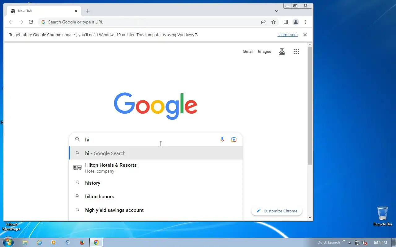This screenshot has width=396, height=247.
Task: Open Windows Media Player from taskbar
Action: (54, 242)
